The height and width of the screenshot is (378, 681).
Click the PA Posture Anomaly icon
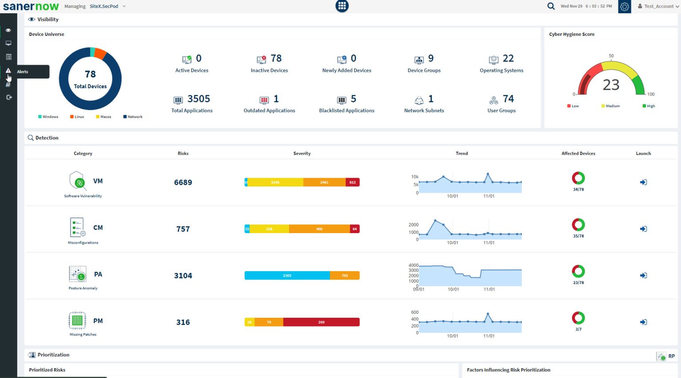tap(77, 274)
